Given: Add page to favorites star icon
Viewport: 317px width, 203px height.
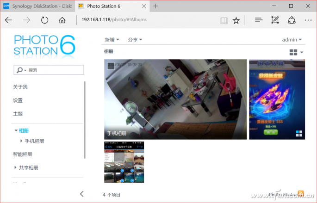Looking at the screenshot, I should 236,20.
